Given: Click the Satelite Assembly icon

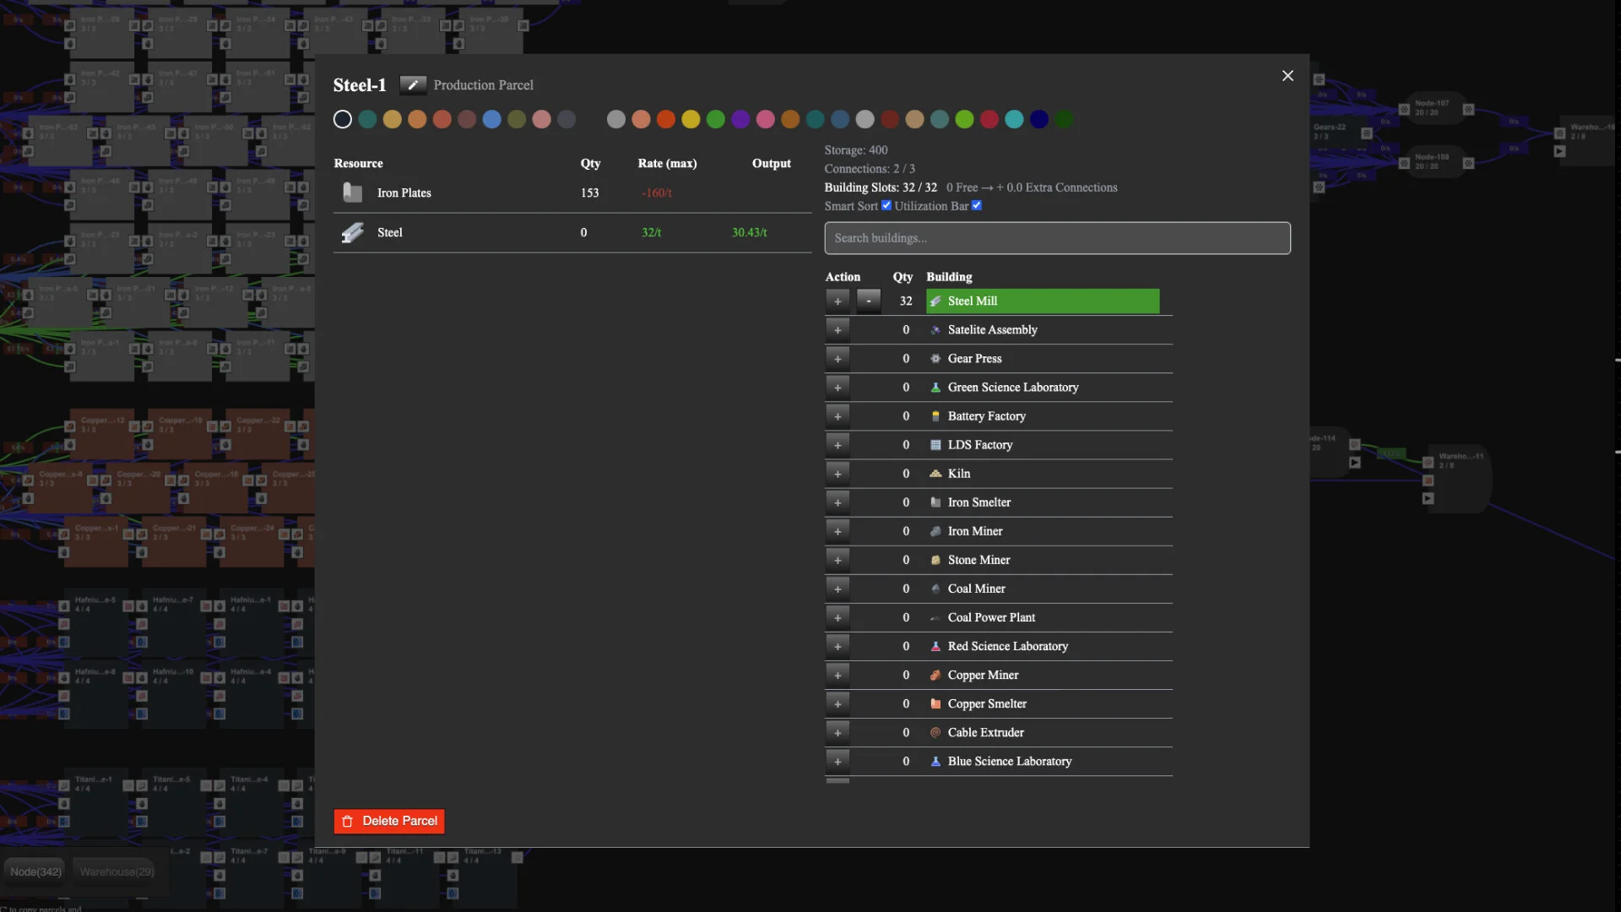Looking at the screenshot, I should pos(935,329).
